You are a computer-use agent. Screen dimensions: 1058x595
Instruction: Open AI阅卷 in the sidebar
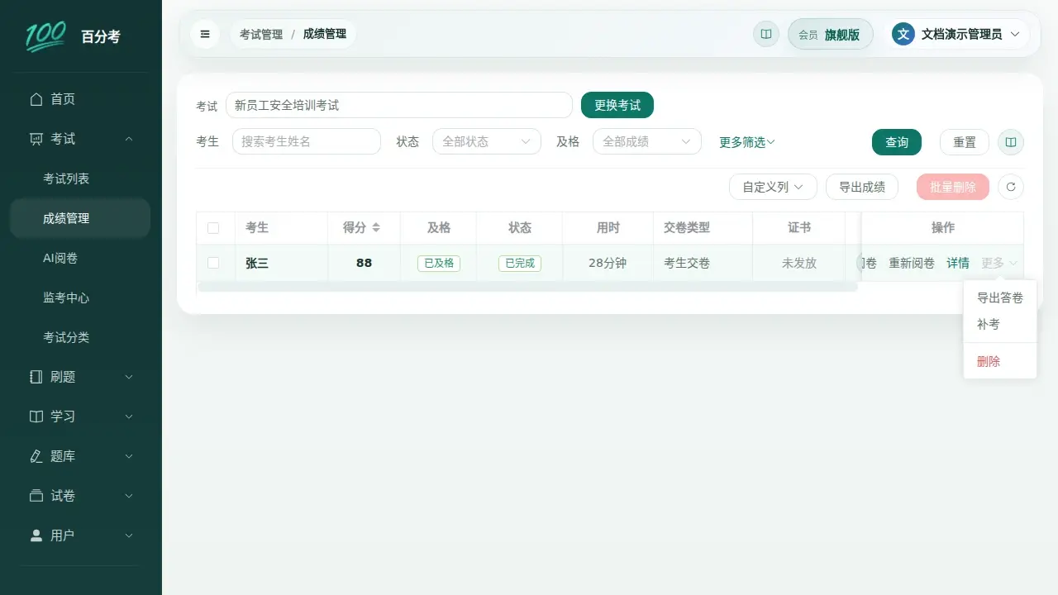(80, 258)
